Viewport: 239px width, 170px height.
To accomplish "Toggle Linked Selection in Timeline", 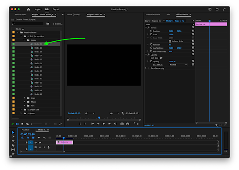I will (x=33, y=137).
